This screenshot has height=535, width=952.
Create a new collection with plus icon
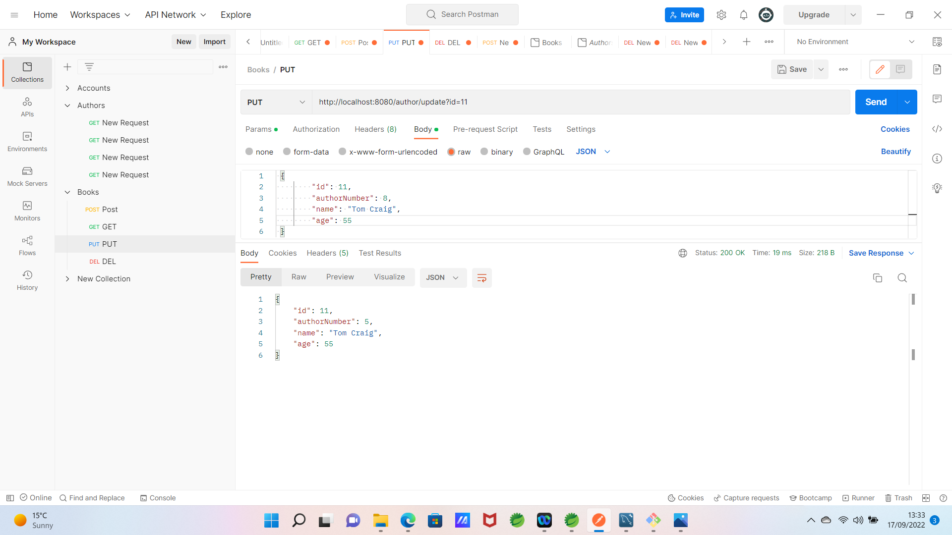pos(67,67)
